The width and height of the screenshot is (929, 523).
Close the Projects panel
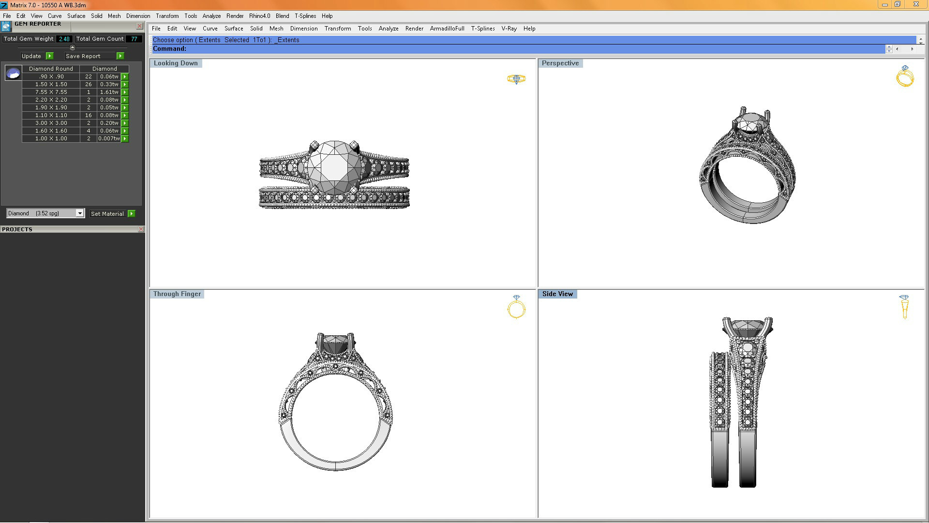[x=141, y=229]
